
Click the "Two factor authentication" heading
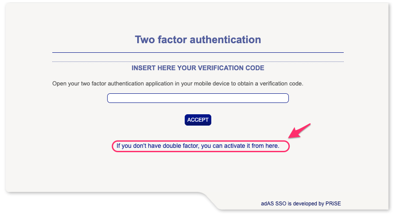click(198, 40)
